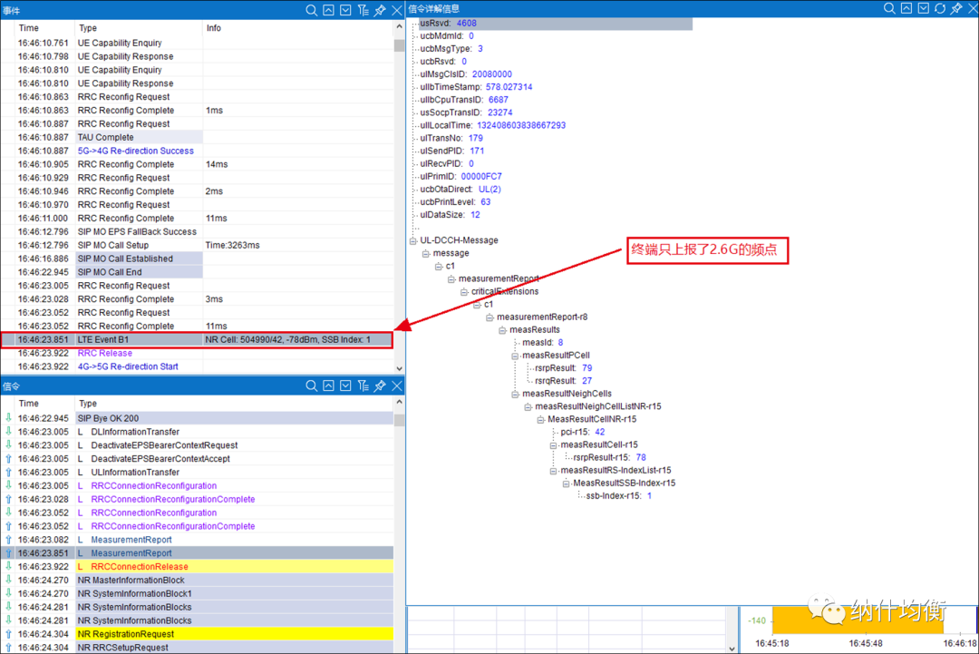Collapse measResultRS-IndexList-r15 node
979x654 pixels.
click(x=553, y=471)
